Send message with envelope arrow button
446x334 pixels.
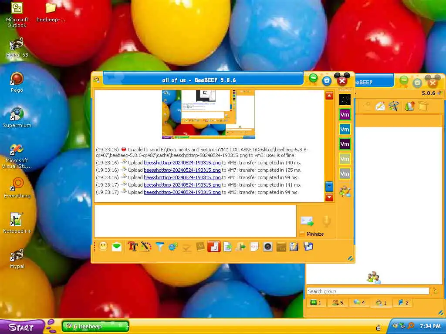tap(307, 220)
